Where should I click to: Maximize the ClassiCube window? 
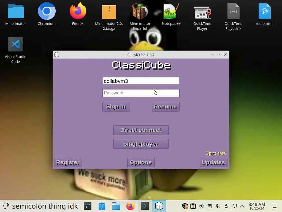click(x=219, y=55)
